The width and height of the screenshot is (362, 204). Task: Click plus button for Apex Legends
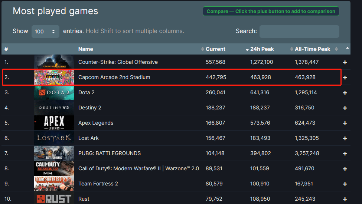345,123
